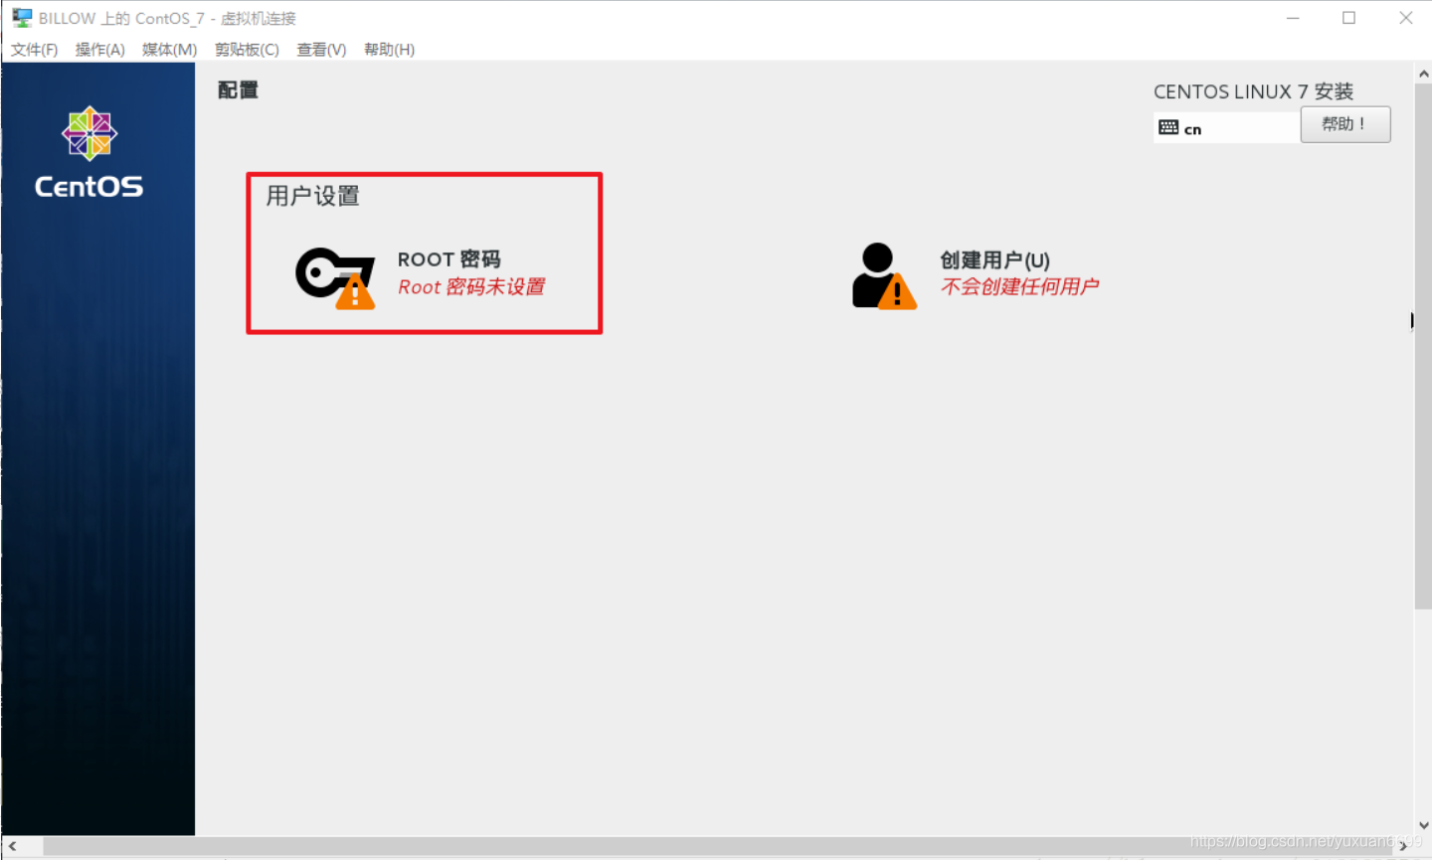Open the 帮助(H) menu

click(389, 50)
